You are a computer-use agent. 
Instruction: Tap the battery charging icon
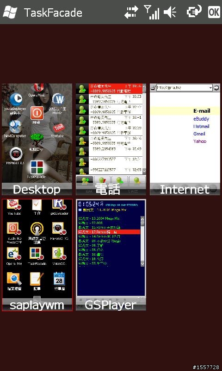(x=194, y=11)
